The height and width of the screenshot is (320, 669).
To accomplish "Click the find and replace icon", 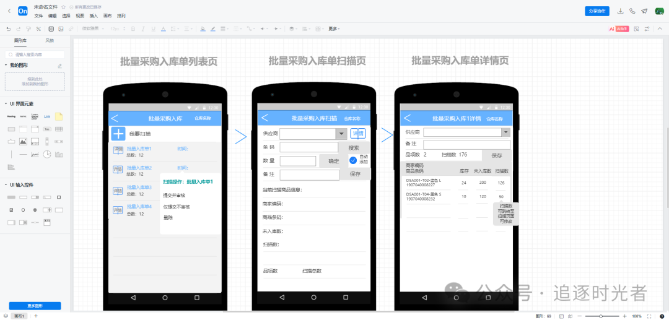I will [x=637, y=29].
